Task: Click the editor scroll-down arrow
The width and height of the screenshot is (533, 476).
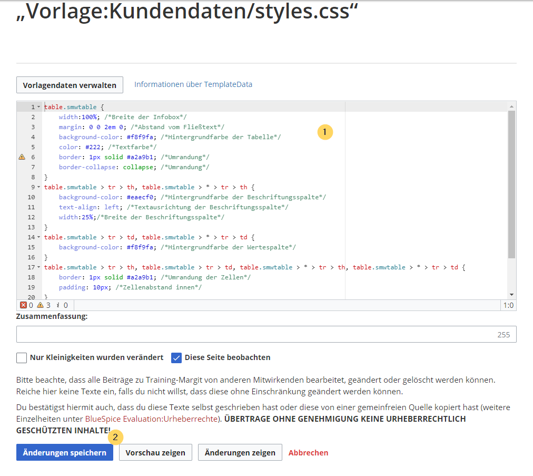Action: tap(511, 295)
